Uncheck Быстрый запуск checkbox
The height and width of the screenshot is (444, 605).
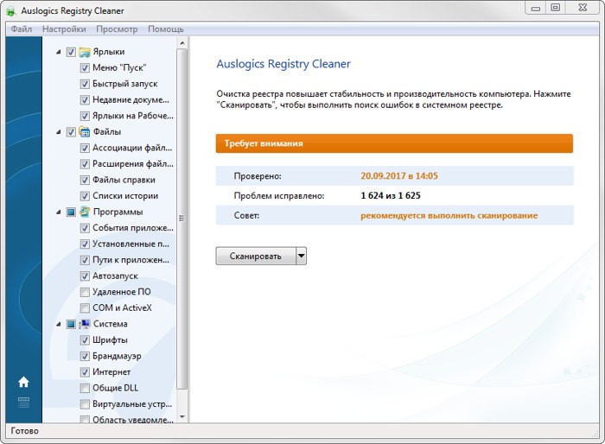pos(85,84)
